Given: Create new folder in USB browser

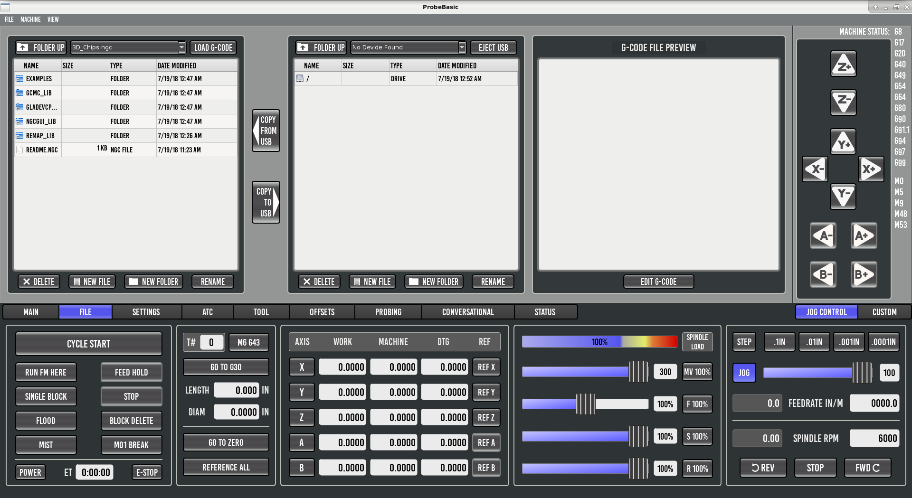Looking at the screenshot, I should coord(434,282).
